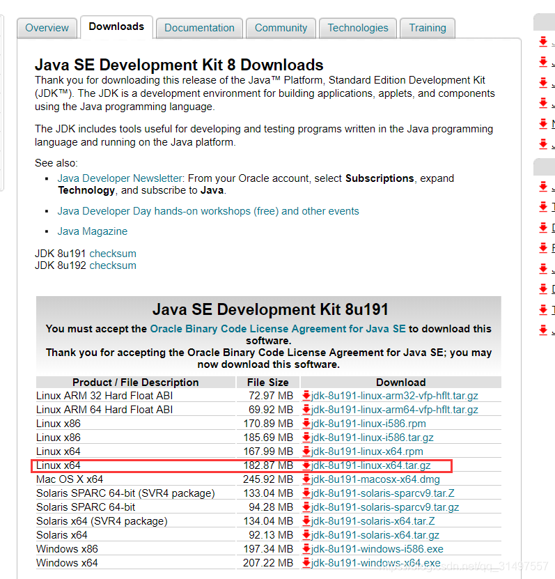Click the Solaris SPARC 64-bit (SVR4 package) label
This screenshot has width=555, height=579.
(125, 493)
